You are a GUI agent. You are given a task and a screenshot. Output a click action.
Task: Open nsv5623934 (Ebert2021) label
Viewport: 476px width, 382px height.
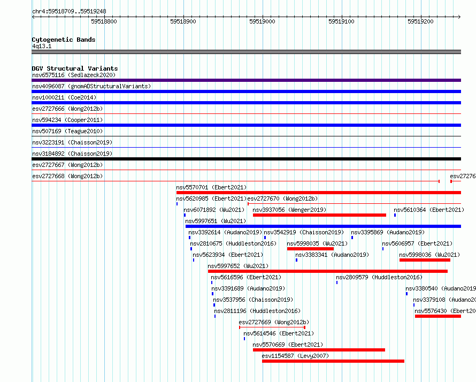coord(228,255)
